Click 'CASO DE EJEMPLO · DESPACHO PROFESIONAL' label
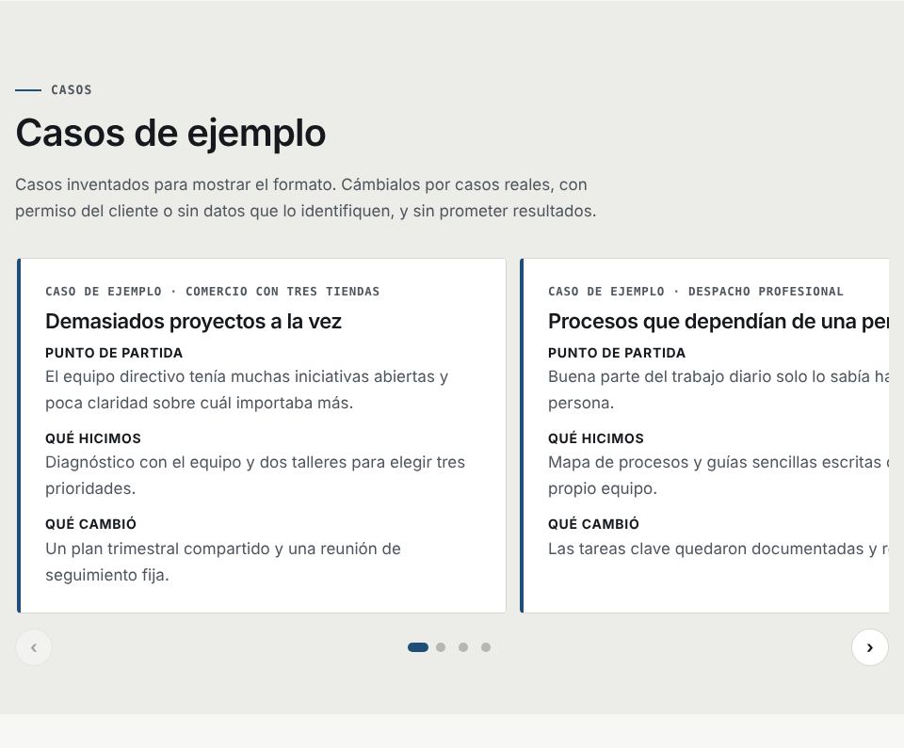This screenshot has width=904, height=748. (x=695, y=292)
